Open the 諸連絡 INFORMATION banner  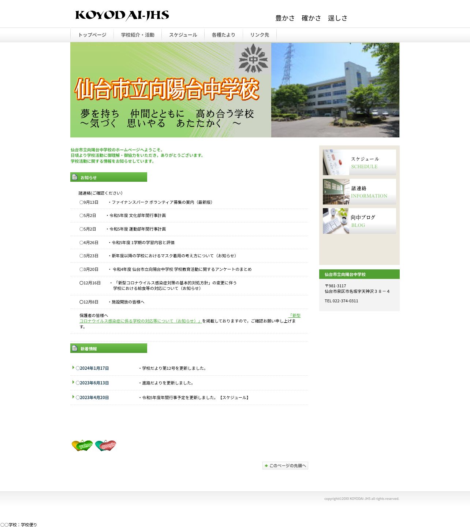[359, 192]
